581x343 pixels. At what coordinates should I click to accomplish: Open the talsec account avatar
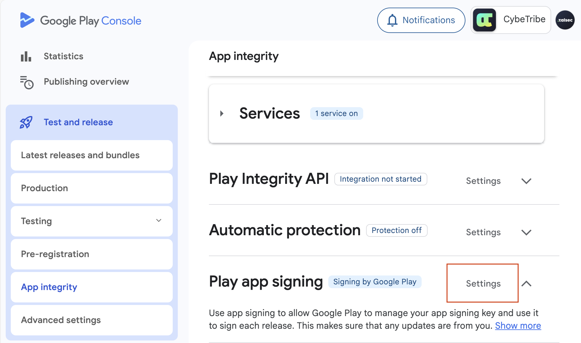click(x=565, y=20)
